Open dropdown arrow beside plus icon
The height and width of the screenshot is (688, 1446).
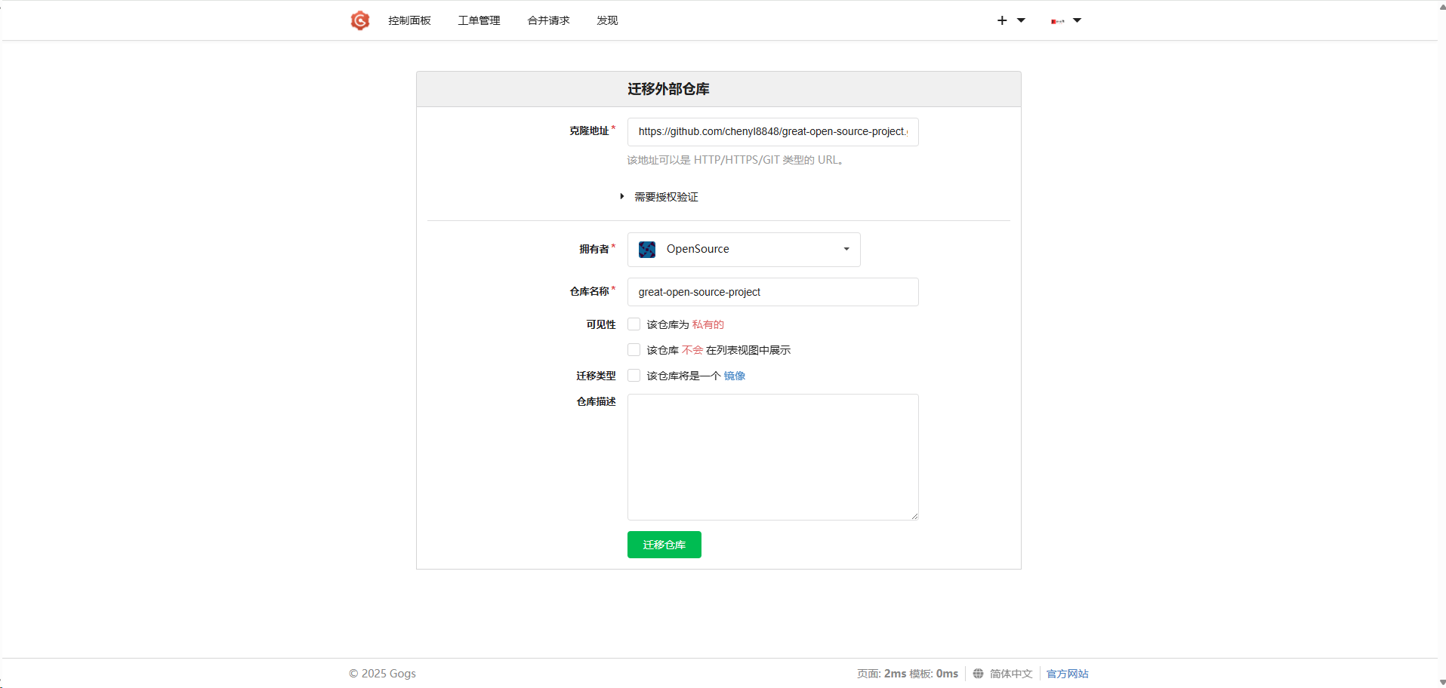click(1021, 20)
